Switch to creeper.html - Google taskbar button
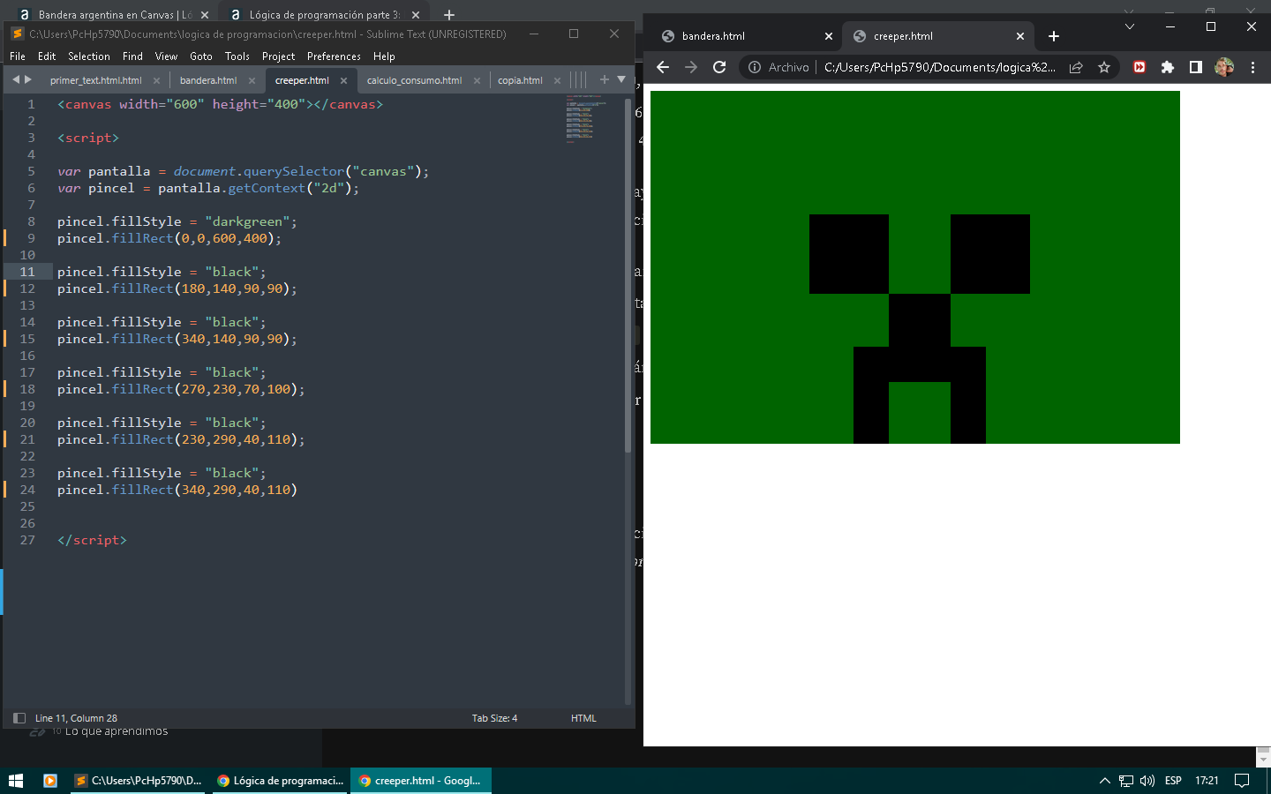 click(421, 781)
